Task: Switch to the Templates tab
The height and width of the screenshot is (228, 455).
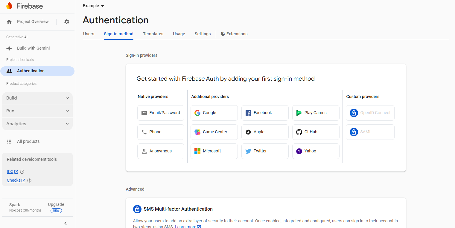Action: pyautogui.click(x=153, y=34)
